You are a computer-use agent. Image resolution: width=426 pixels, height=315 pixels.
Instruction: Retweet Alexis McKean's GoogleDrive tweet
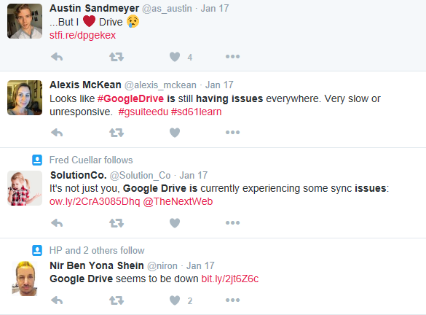coord(117,133)
